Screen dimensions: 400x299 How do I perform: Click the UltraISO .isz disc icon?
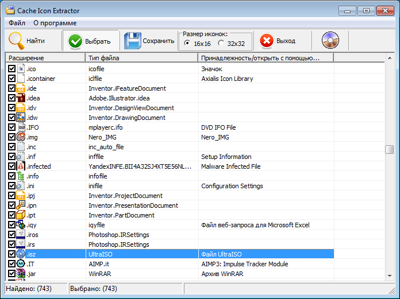coord(21,254)
